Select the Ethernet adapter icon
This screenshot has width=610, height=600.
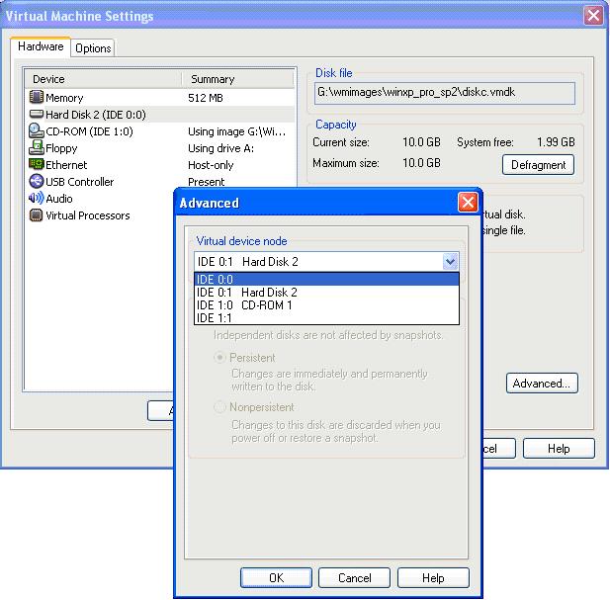click(37, 165)
